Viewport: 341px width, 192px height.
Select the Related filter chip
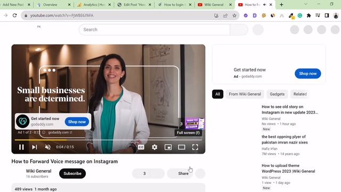click(300, 94)
